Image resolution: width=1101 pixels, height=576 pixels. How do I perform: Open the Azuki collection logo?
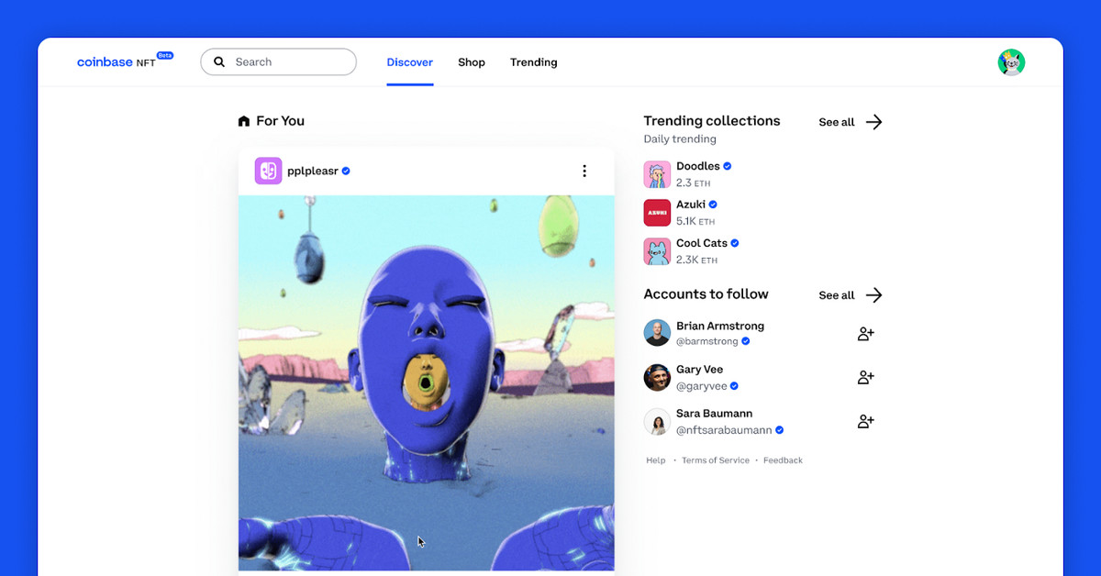click(x=657, y=213)
